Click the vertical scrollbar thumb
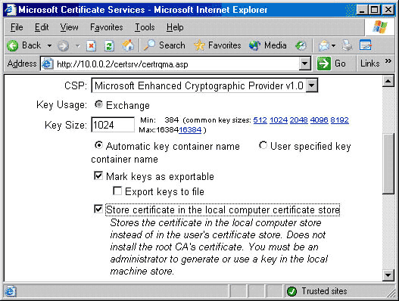 point(388,164)
